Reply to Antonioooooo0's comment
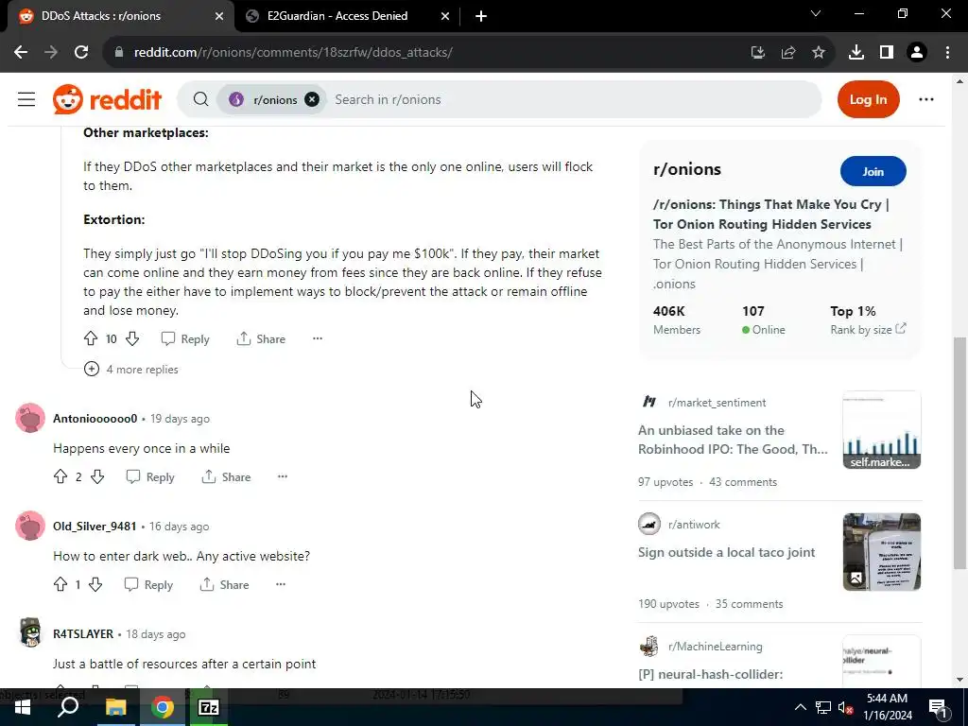This screenshot has width=968, height=726. [150, 476]
